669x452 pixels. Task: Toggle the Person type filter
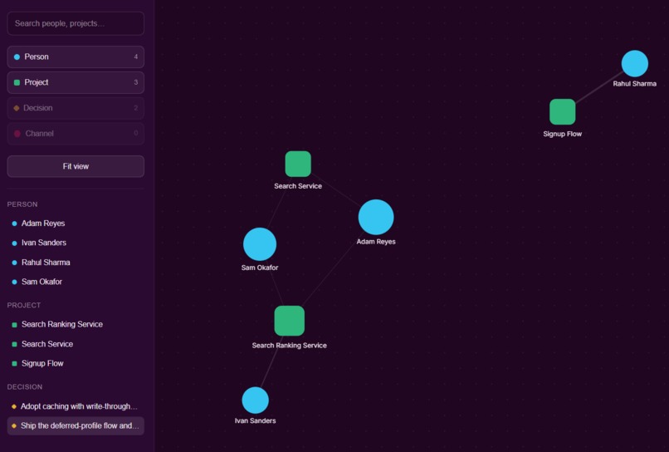click(x=76, y=56)
